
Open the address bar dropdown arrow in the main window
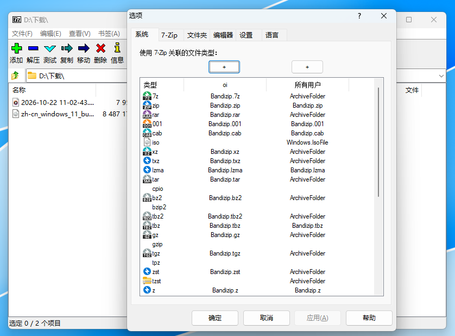pyautogui.click(x=441, y=76)
